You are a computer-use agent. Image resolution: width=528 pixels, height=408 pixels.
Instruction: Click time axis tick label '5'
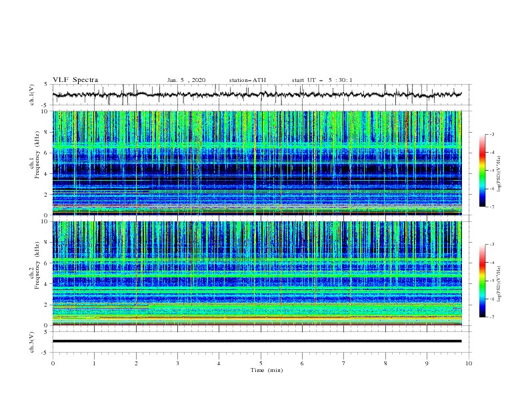point(261,363)
